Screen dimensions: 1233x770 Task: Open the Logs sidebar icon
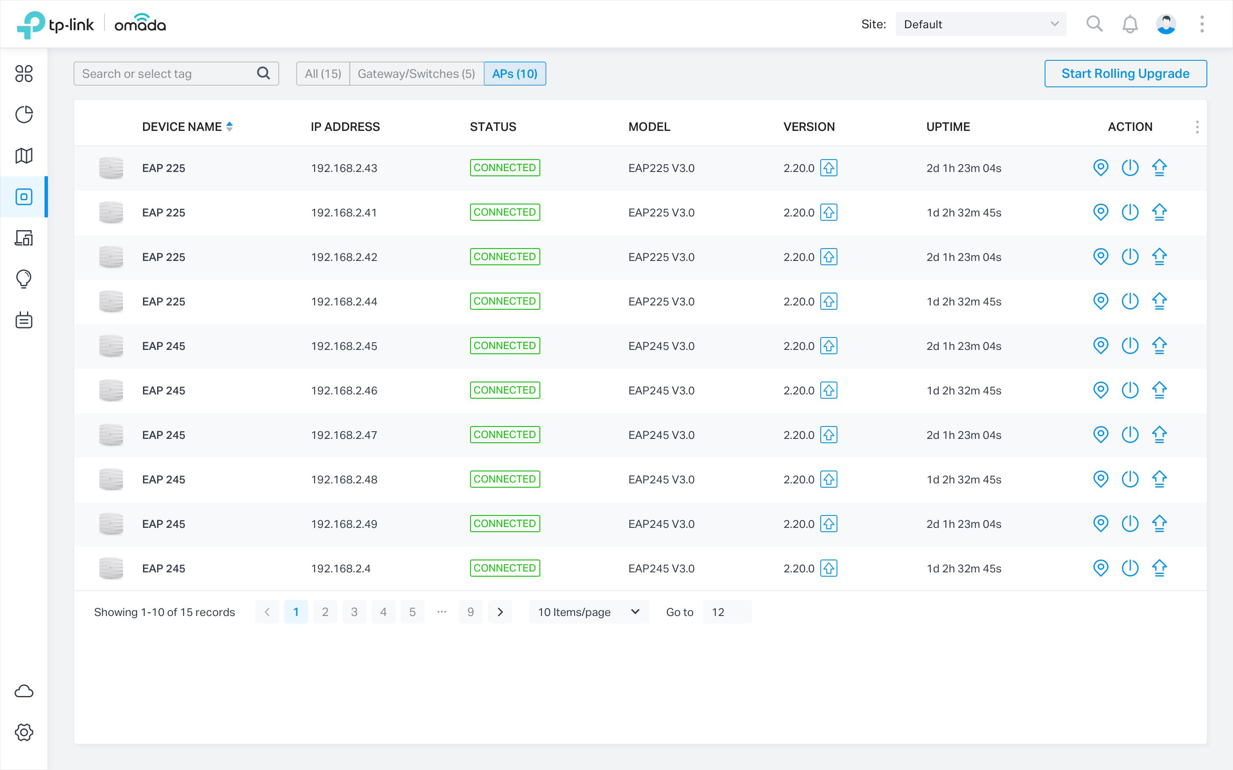click(x=24, y=320)
